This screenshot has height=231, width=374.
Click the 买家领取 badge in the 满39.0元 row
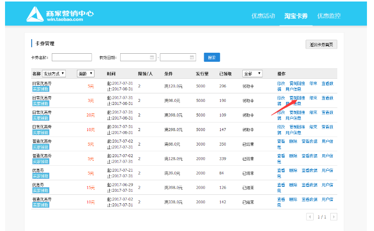coord(41,176)
